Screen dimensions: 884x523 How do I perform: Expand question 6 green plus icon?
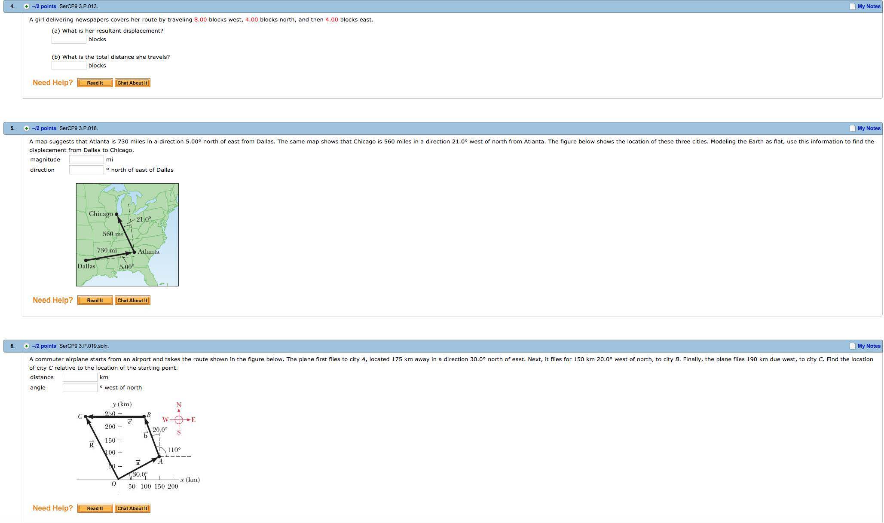pos(27,346)
